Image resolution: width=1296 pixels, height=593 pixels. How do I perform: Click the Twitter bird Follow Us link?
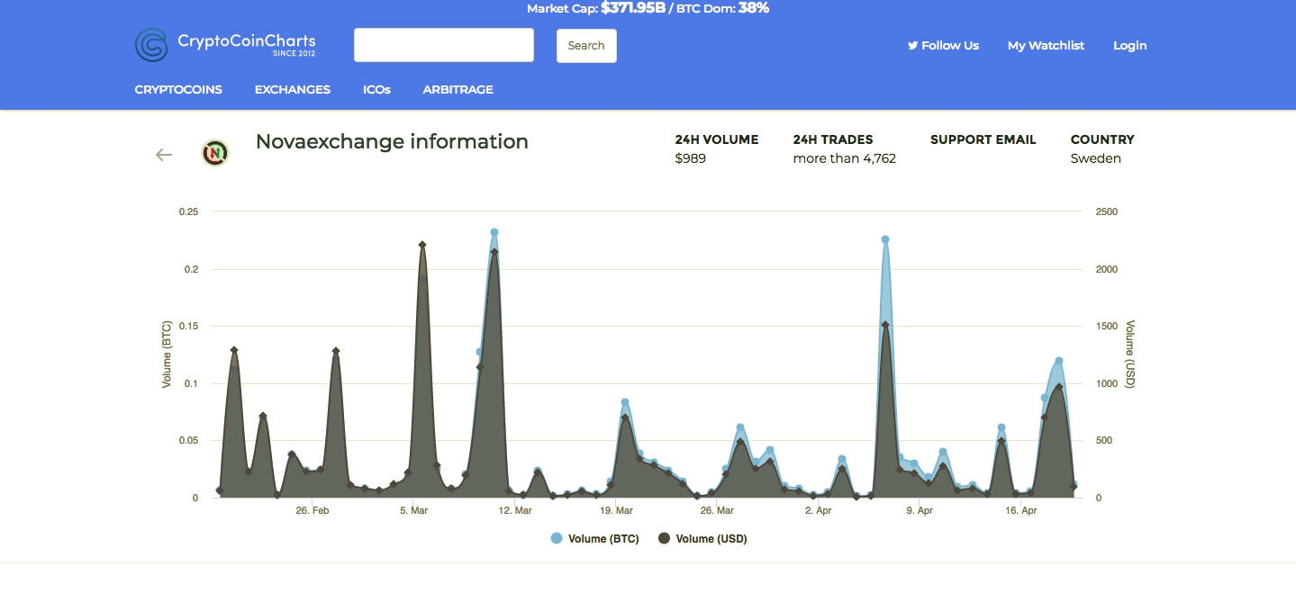pos(943,45)
